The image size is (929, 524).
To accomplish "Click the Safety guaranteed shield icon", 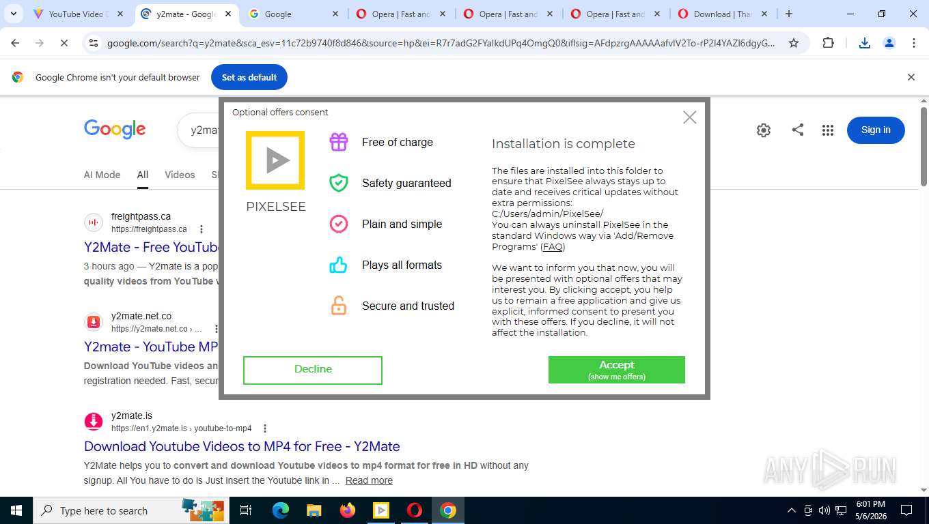I will click(x=339, y=183).
